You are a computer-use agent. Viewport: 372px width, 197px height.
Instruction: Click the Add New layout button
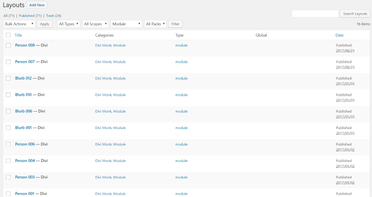(37, 5)
